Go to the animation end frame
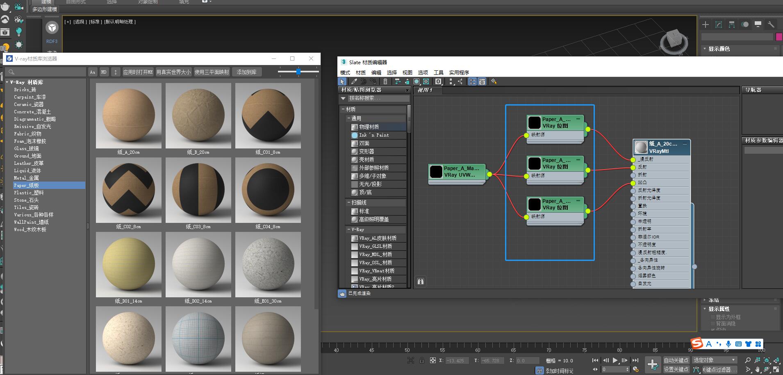The height and width of the screenshot is (375, 783). coord(635,360)
